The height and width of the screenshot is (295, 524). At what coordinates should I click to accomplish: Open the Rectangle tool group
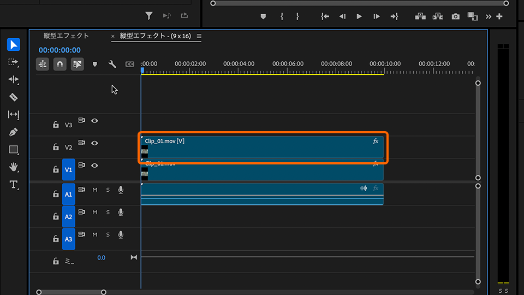click(x=14, y=150)
